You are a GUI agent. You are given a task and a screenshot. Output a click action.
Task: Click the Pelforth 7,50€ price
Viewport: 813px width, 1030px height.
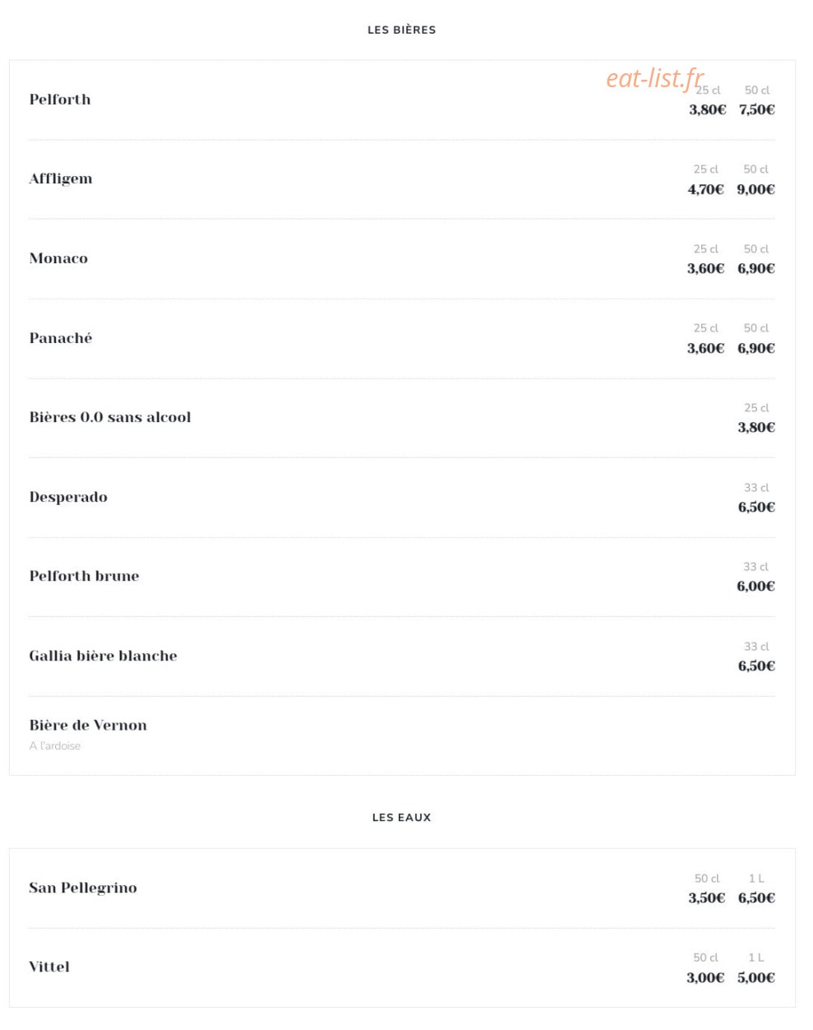(x=757, y=109)
